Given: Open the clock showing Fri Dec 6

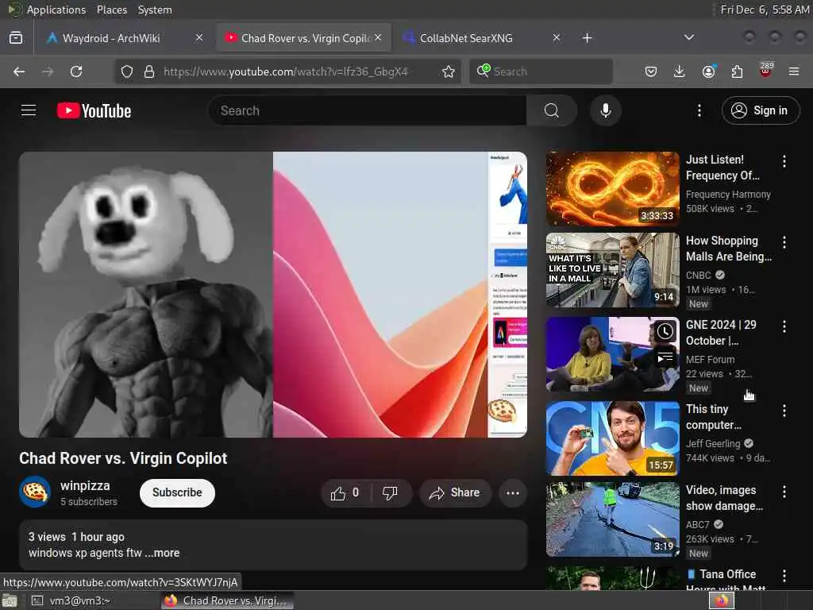Looking at the screenshot, I should (x=765, y=10).
